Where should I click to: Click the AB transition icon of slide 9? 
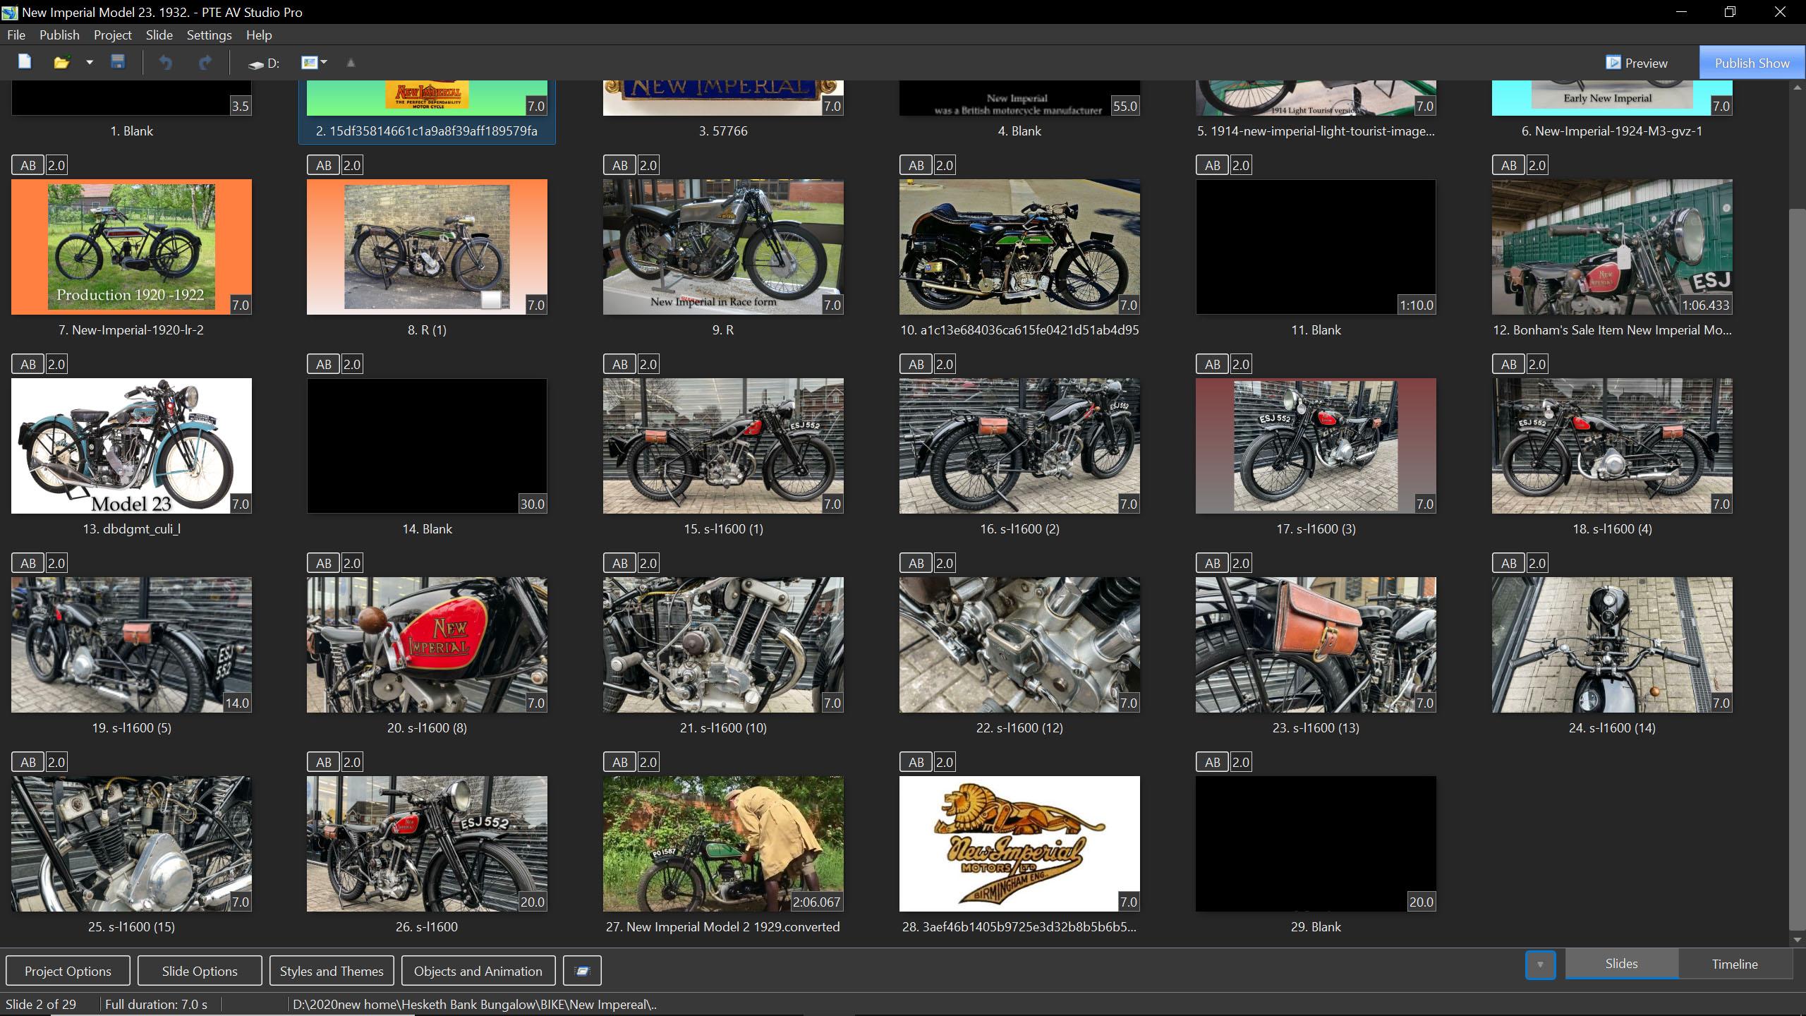[x=620, y=166]
